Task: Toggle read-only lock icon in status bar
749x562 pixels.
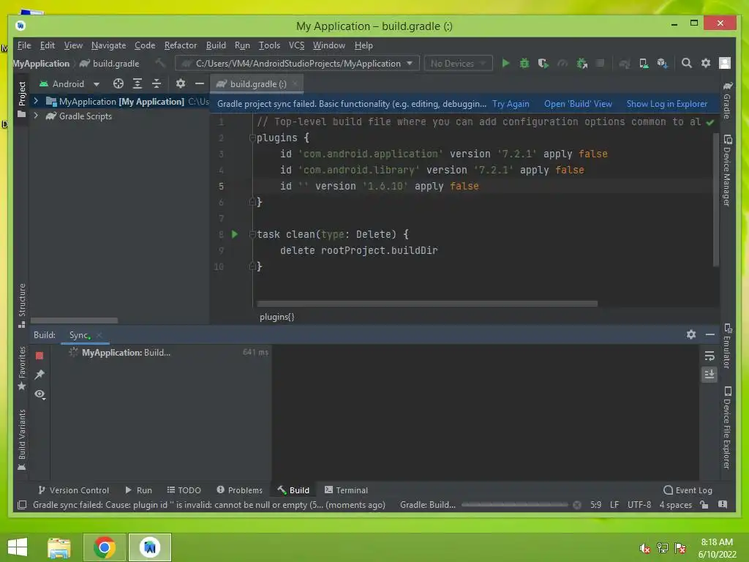Action: [704, 505]
